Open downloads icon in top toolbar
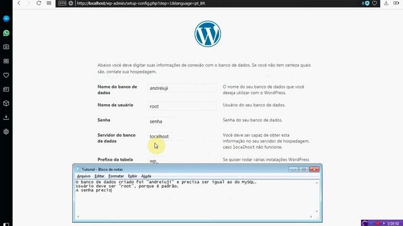403x226 pixels. pos(386,3)
